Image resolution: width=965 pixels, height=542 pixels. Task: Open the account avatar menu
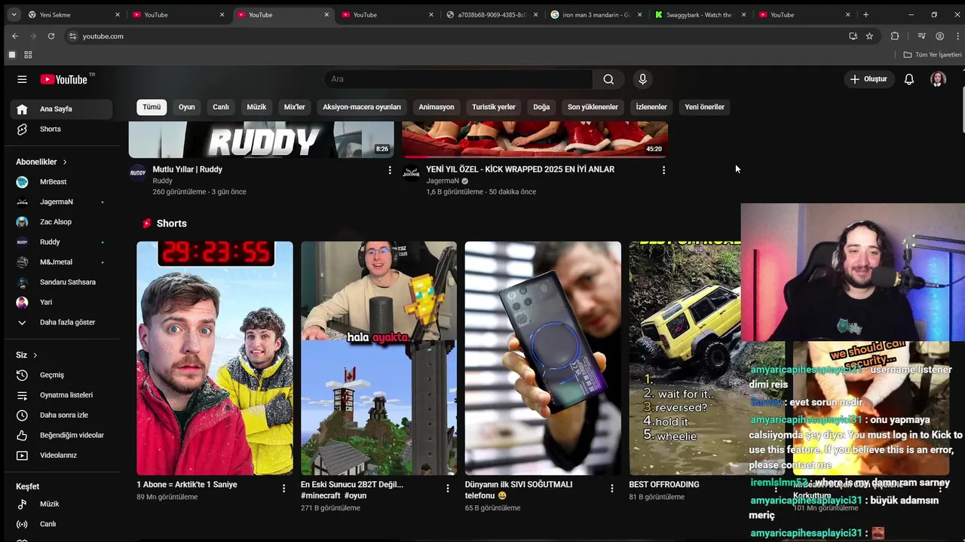[x=938, y=79]
